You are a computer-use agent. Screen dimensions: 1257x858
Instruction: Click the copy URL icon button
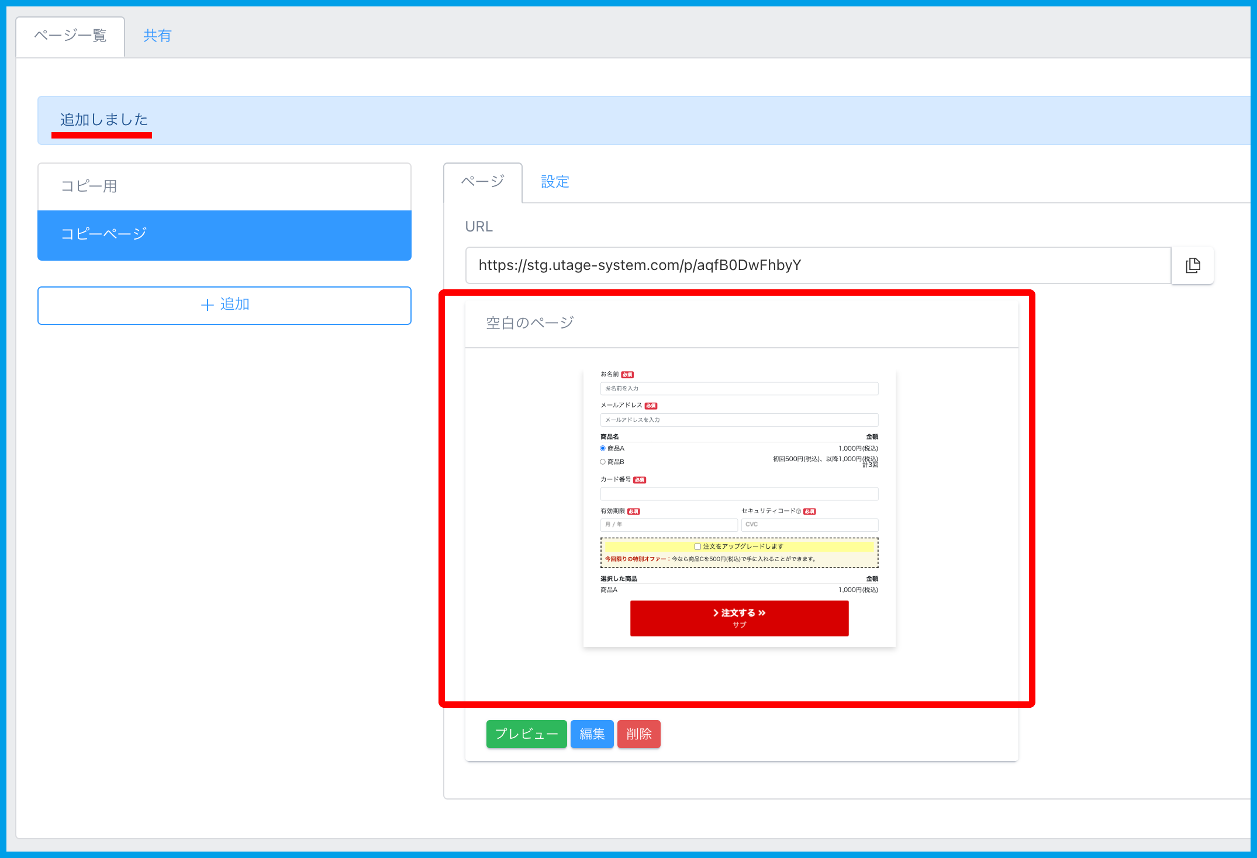[x=1193, y=265]
